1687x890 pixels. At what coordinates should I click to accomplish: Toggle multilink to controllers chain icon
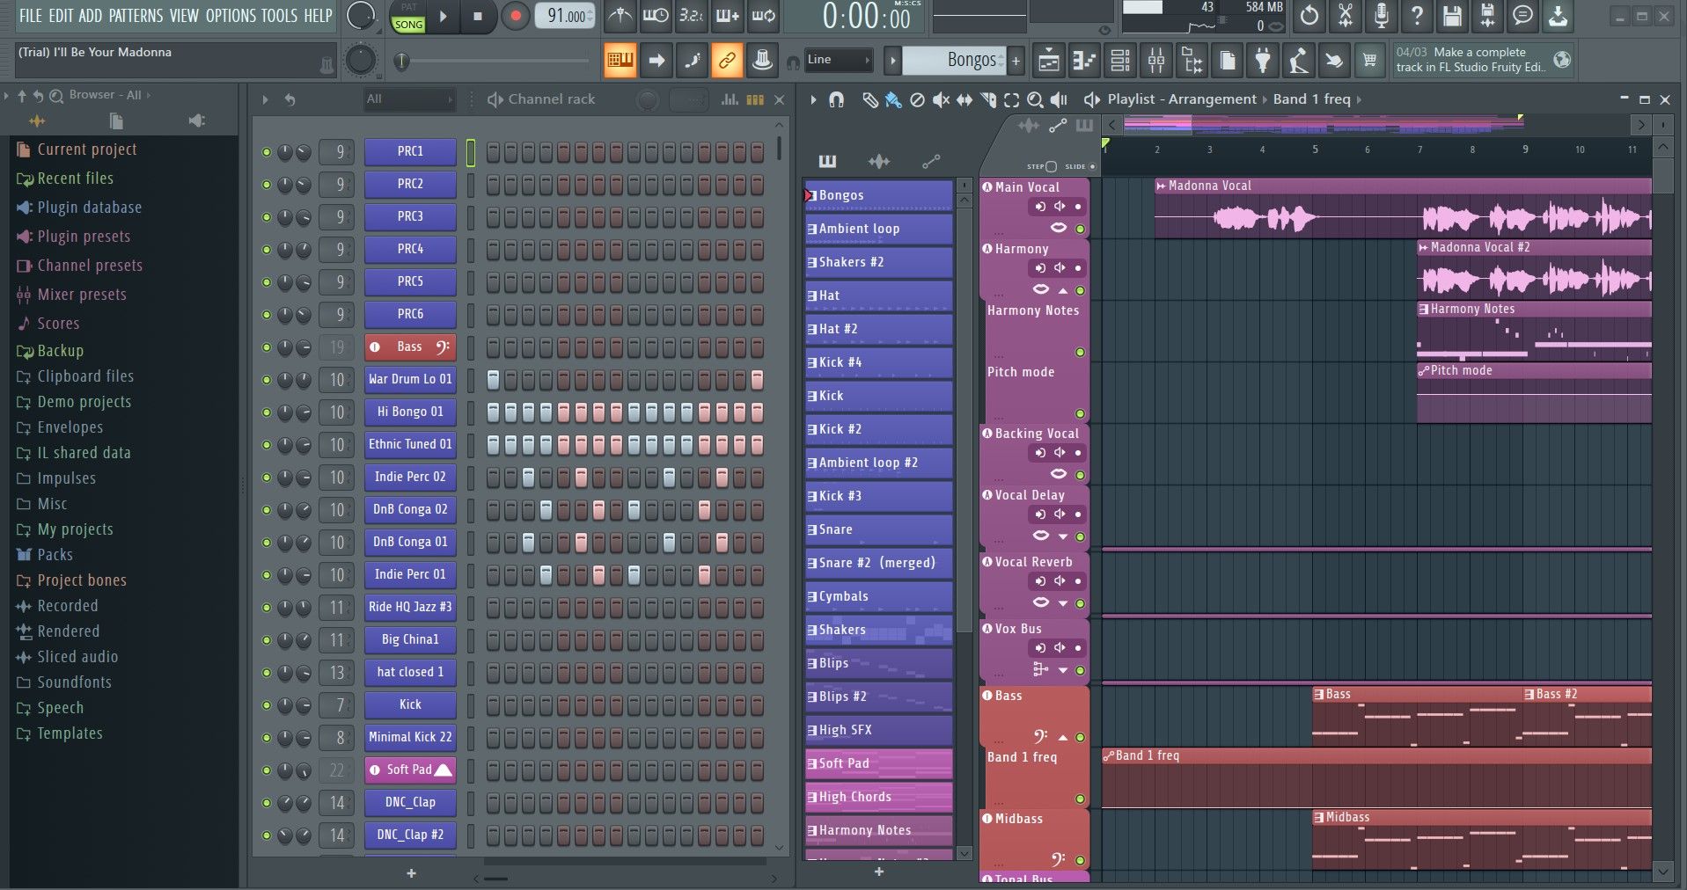click(x=727, y=60)
